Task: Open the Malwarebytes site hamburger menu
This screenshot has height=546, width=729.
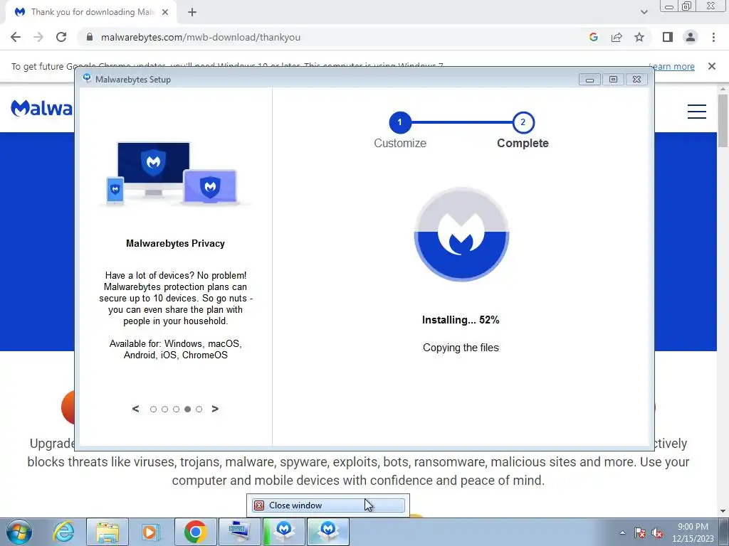Action: [696, 112]
